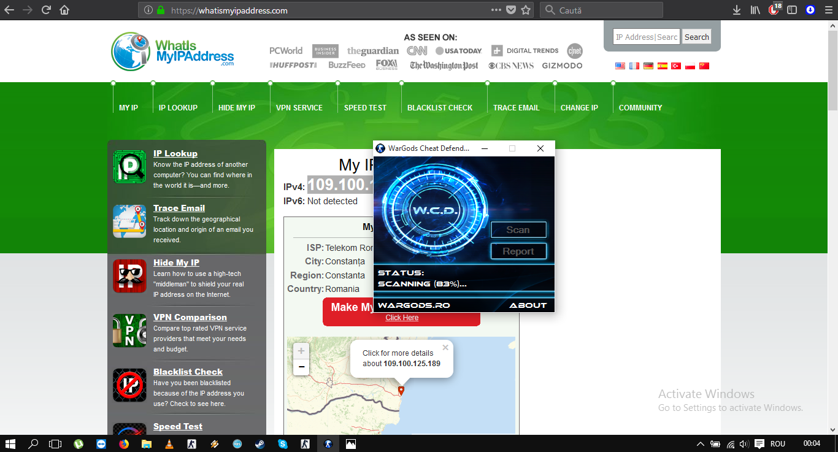The width and height of the screenshot is (838, 452).
Task: Reload the page in Firefox
Action: point(46,10)
